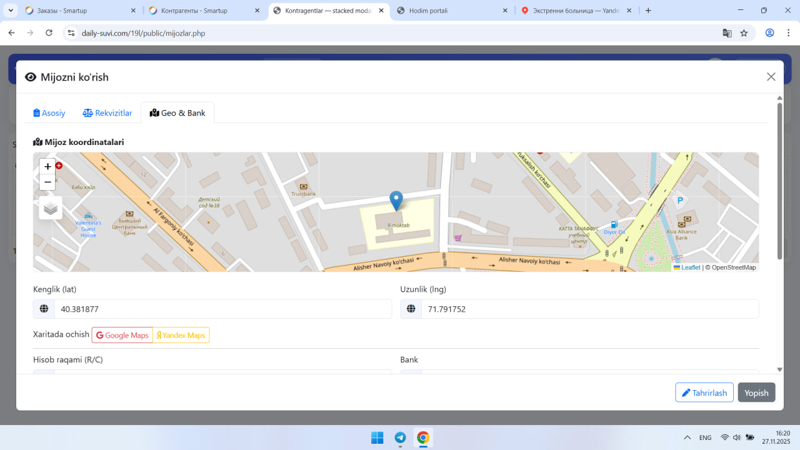Bookmark this page with star icon
Viewport: 800px width, 450px height.
point(744,33)
